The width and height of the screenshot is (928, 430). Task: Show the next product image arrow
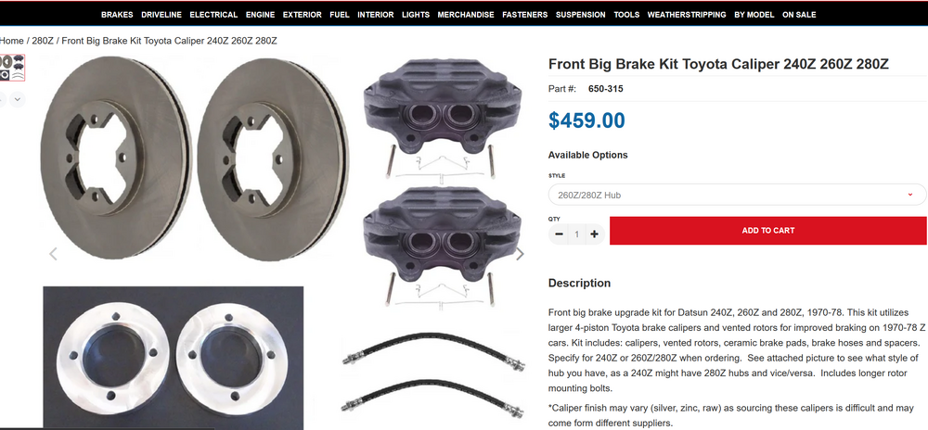coord(520,254)
